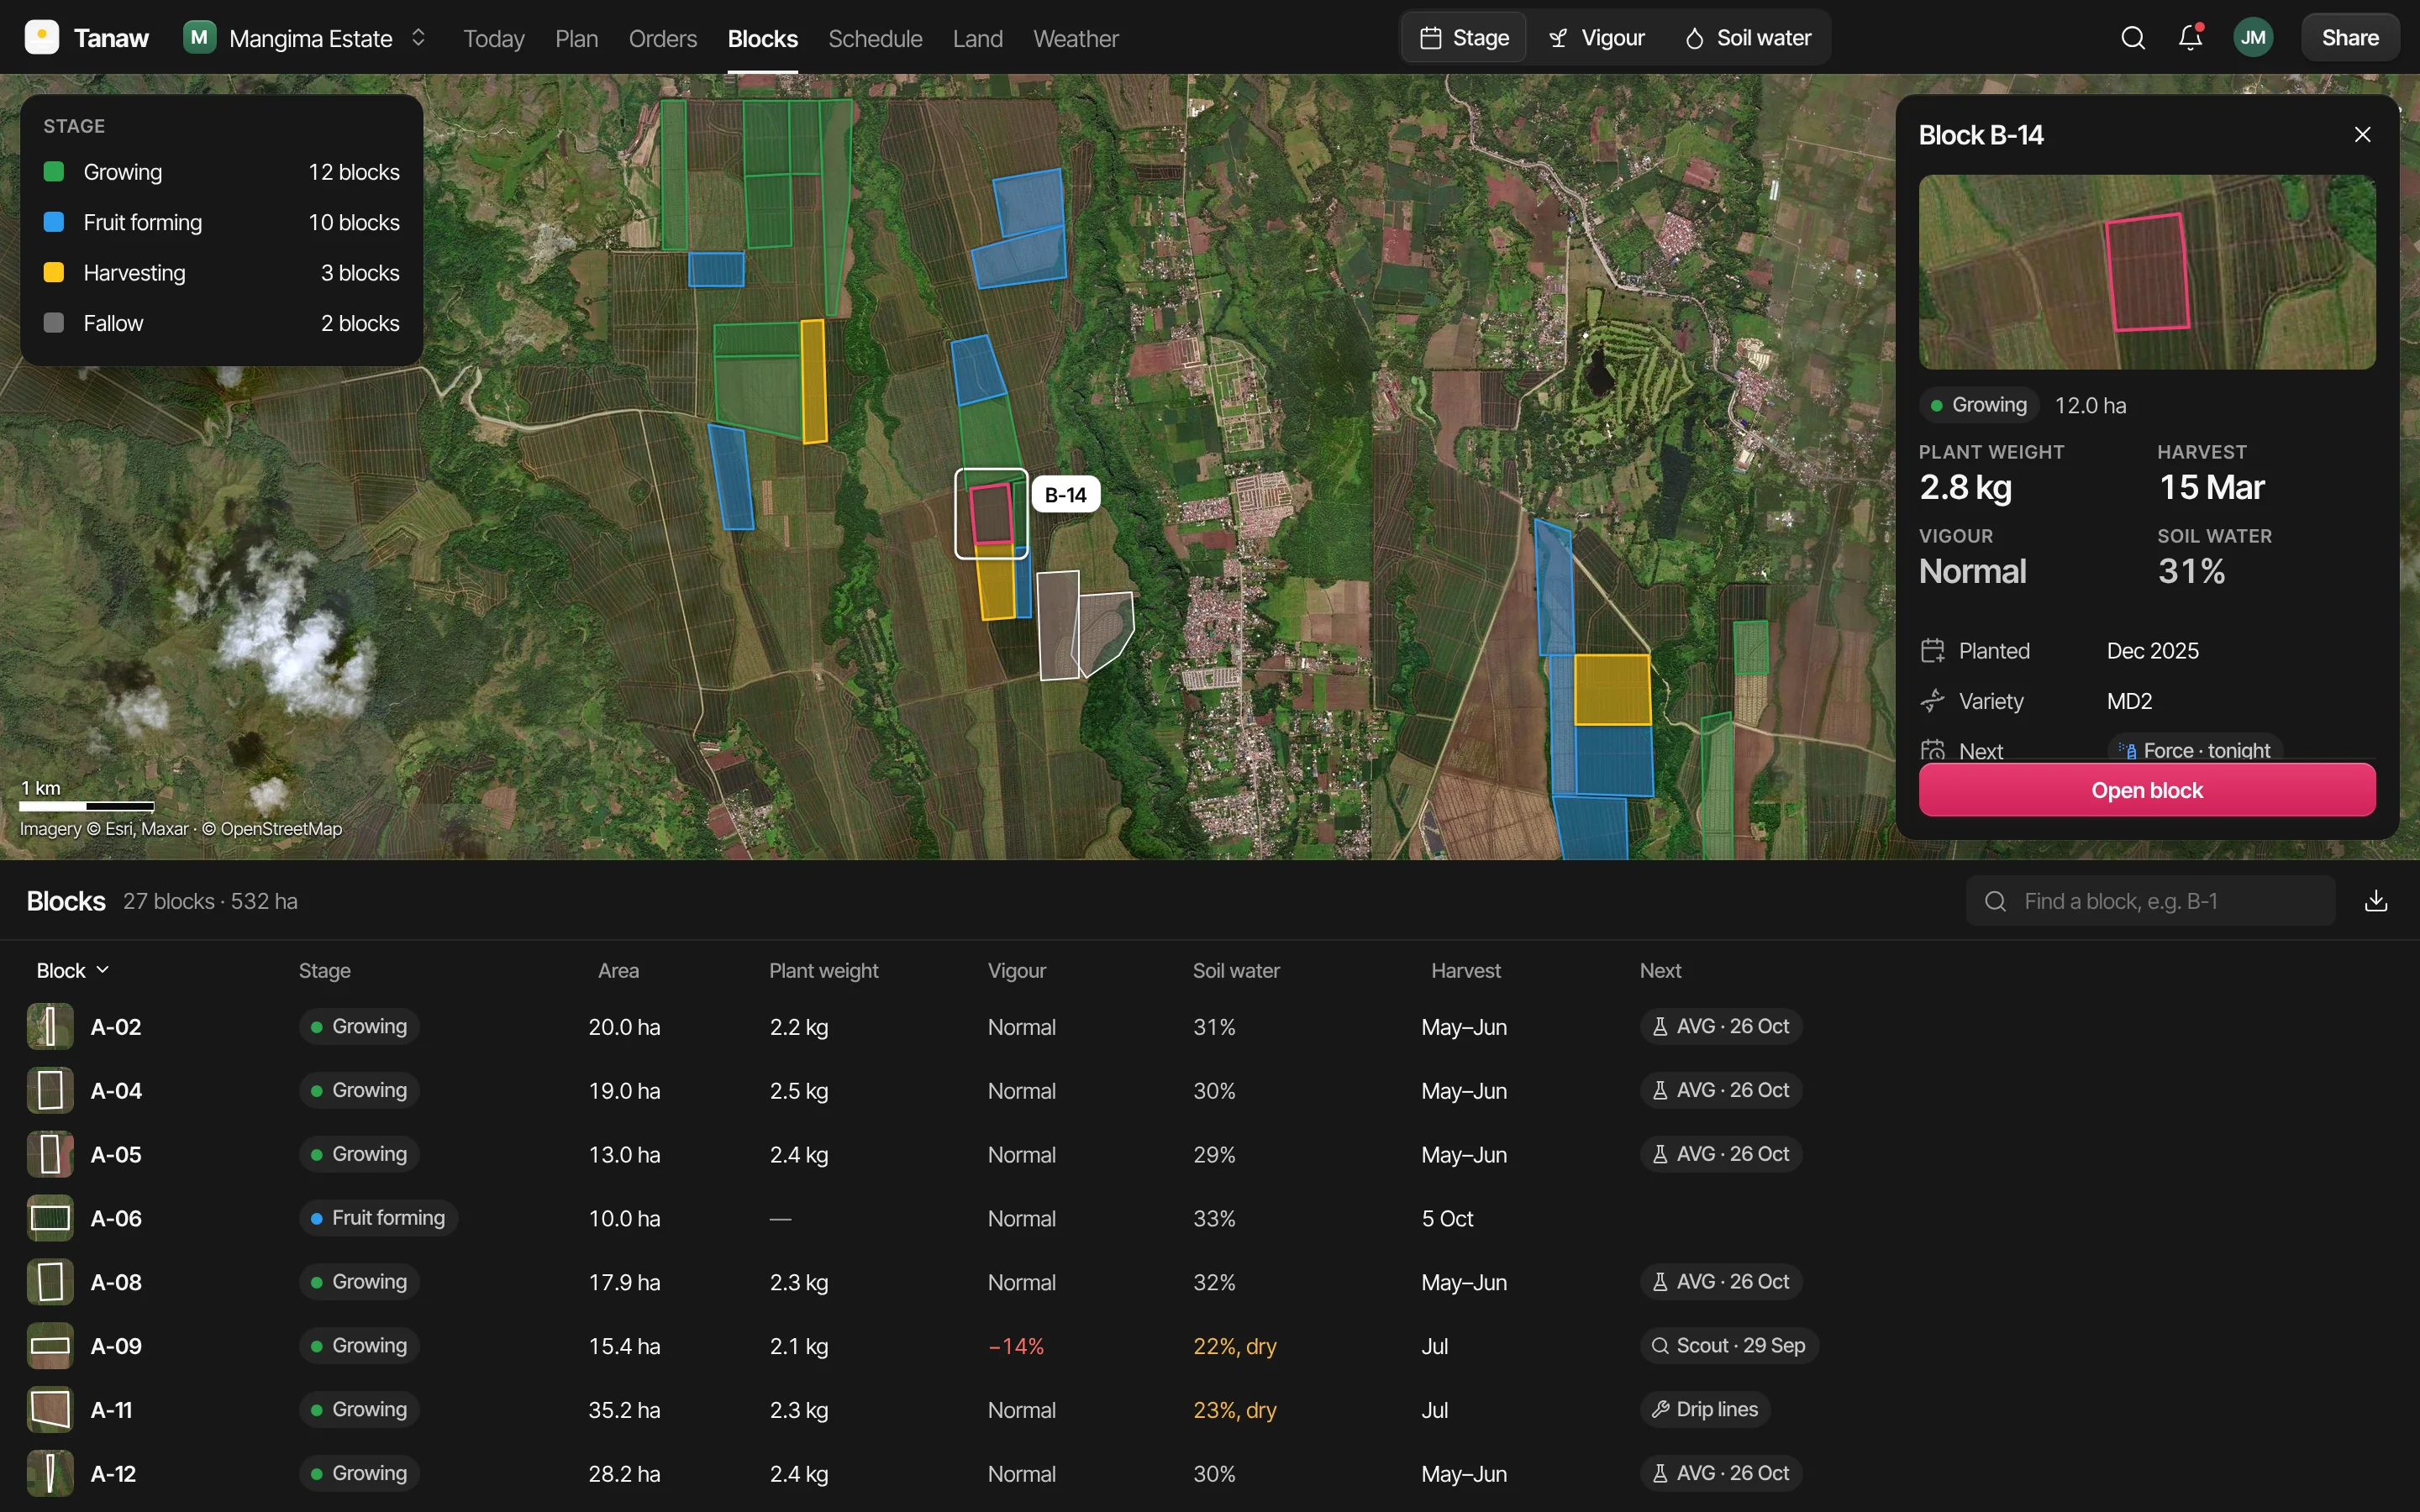The image size is (2420, 1512).
Task: Expand the Mangima Estate selector
Action: coord(306,38)
